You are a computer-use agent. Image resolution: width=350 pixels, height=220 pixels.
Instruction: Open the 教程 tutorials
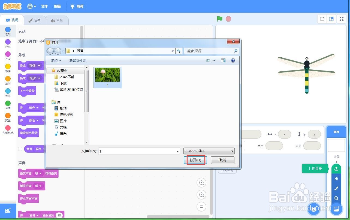tap(77, 6)
